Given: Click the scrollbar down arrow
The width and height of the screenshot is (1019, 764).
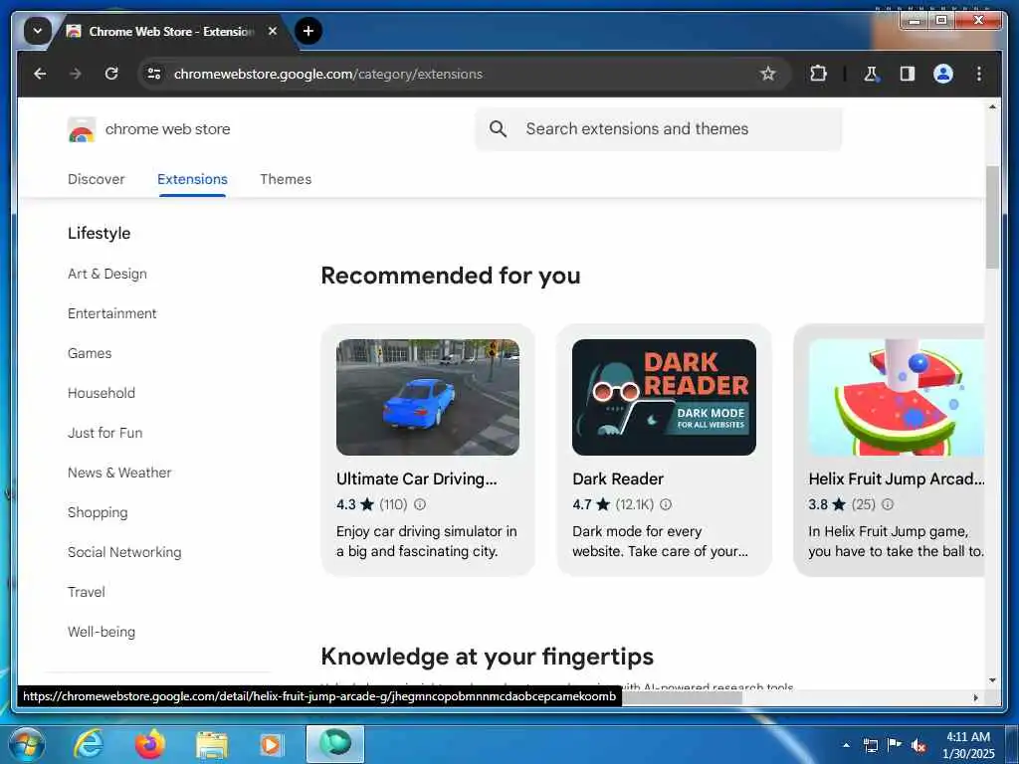Looking at the screenshot, I should [992, 680].
